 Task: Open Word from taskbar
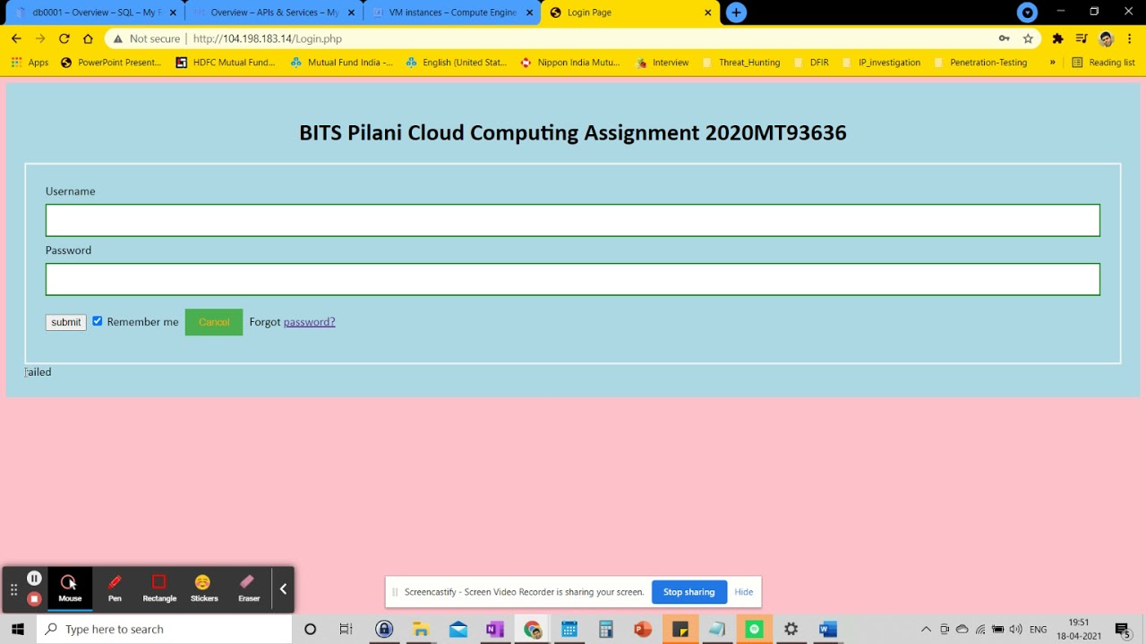[828, 629]
